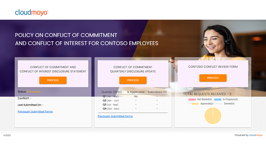Proceed to Conflict of Interest Disclosure Statement
Image resolution: width=266 pixels, height=149 pixels.
tap(53, 80)
